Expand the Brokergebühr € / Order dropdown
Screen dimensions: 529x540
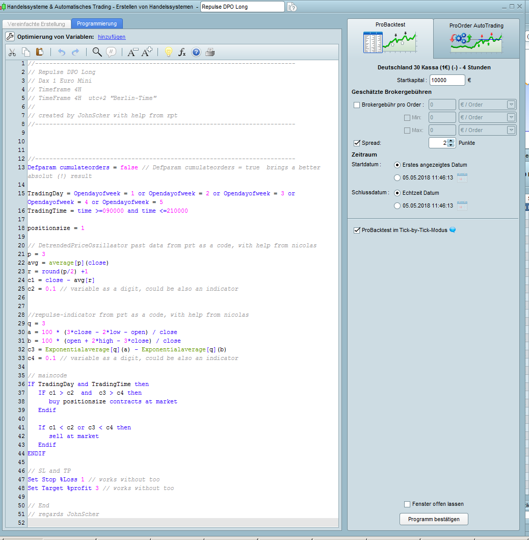click(x=511, y=105)
